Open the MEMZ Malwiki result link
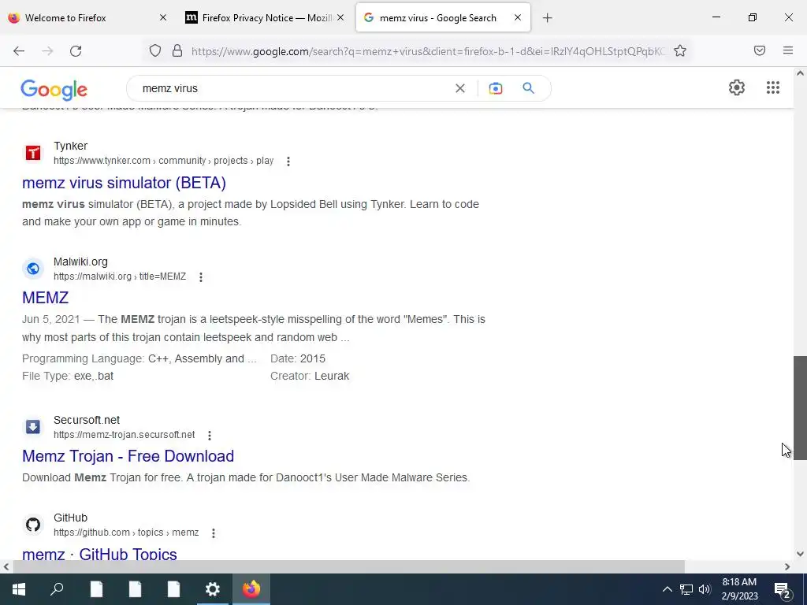 pos(45,298)
